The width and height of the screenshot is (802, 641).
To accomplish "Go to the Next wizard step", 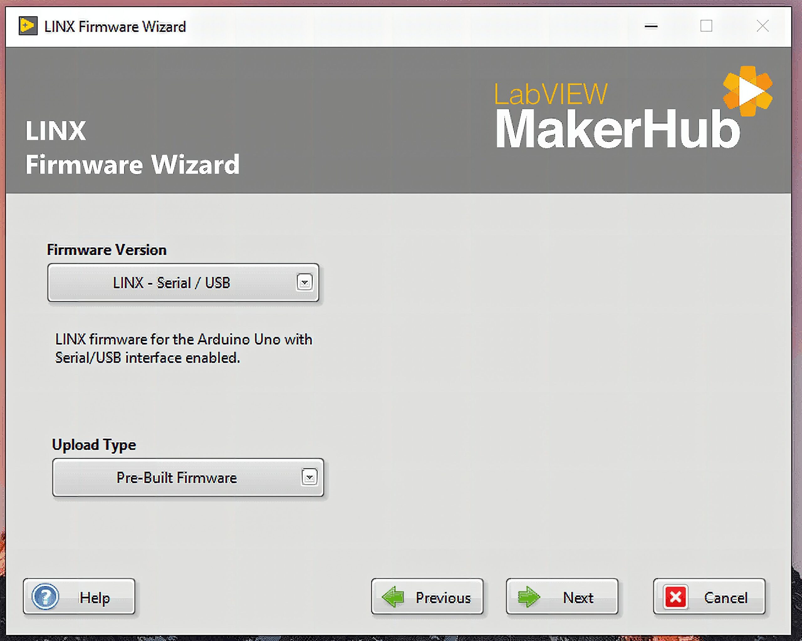I will 562,597.
